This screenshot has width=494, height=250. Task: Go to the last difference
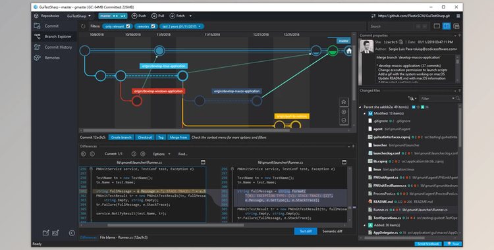pos(143,154)
